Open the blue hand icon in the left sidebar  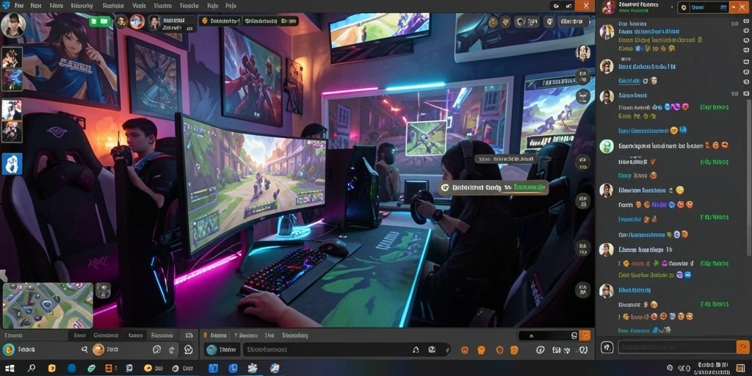pyautogui.click(x=12, y=164)
